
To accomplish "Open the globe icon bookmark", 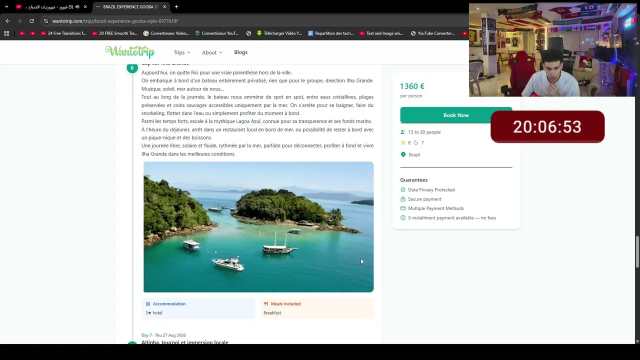I will [248, 33].
